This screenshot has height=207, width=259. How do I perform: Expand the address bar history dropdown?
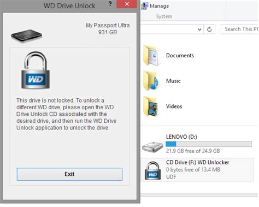point(199,29)
